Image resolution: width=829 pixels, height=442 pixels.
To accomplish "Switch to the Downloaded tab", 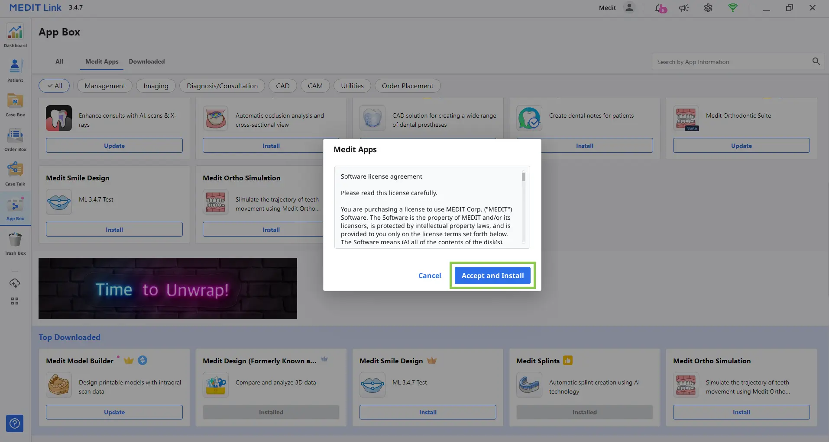I will coord(146,61).
